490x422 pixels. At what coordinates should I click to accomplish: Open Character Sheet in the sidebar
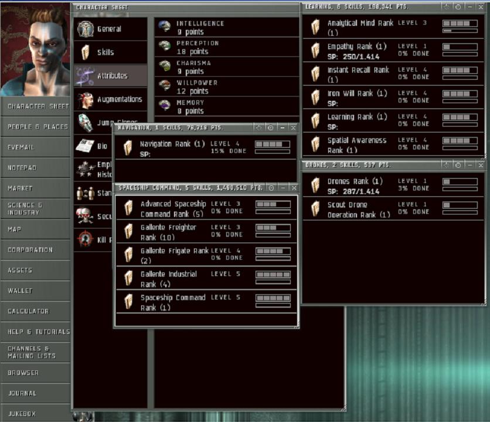tap(35, 106)
